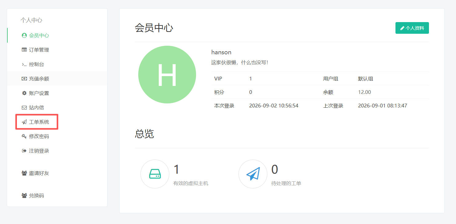Click the sign-out icon beside 注销登录
The height and width of the screenshot is (224, 456).
[24, 151]
